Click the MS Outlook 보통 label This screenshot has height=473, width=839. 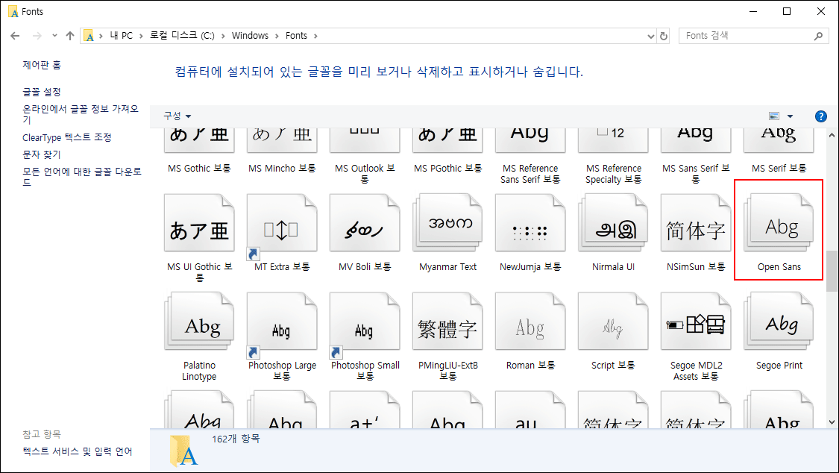point(365,173)
